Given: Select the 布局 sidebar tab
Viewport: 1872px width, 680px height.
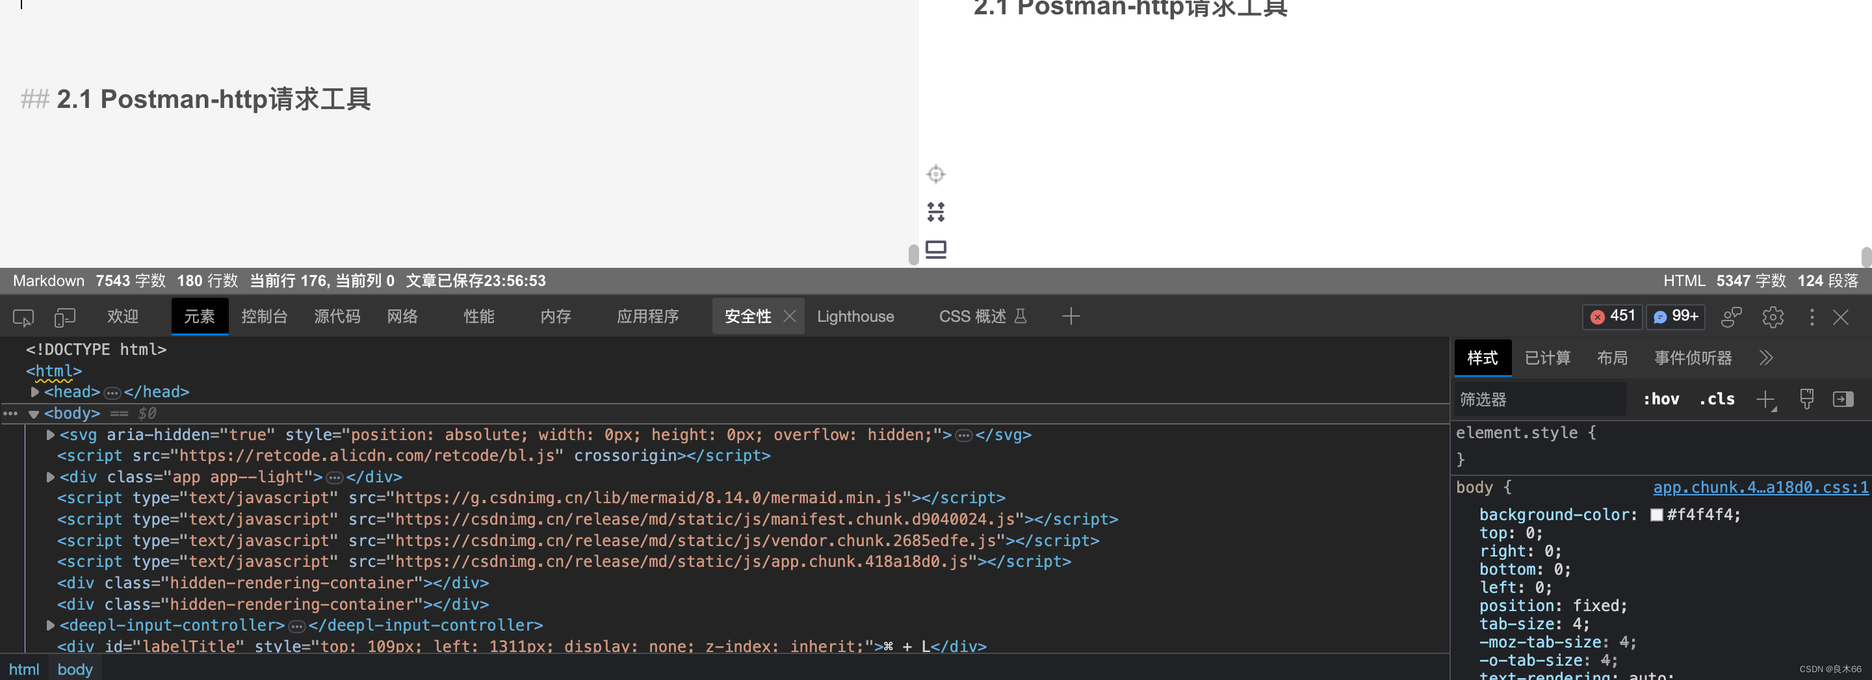Looking at the screenshot, I should coord(1612,358).
